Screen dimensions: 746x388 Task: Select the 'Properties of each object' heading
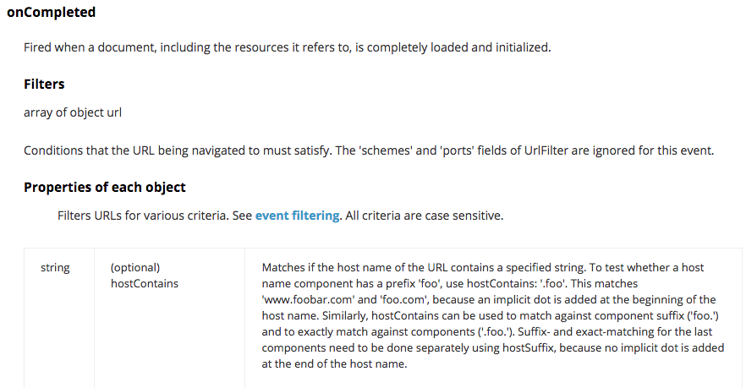point(105,187)
